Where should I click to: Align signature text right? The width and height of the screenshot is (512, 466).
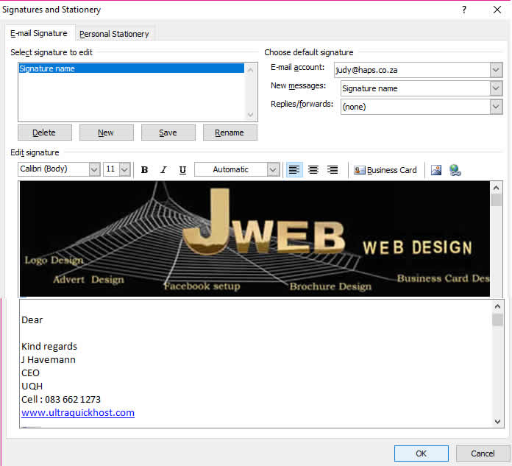coord(333,169)
